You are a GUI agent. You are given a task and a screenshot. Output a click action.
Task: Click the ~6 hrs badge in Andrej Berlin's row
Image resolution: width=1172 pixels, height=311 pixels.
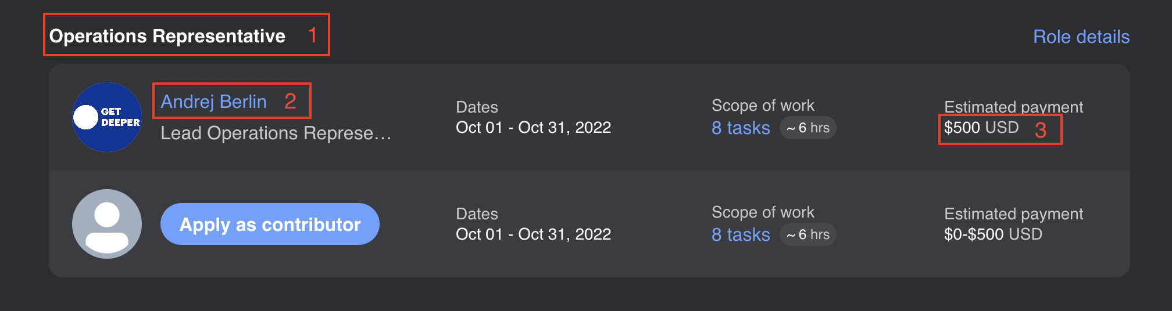[x=808, y=128]
